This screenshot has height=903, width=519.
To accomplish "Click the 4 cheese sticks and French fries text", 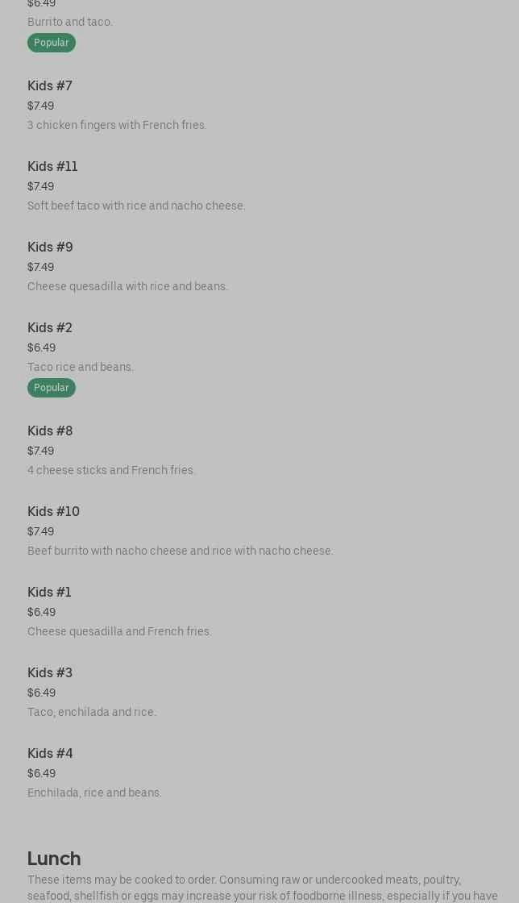I will pos(111,470).
